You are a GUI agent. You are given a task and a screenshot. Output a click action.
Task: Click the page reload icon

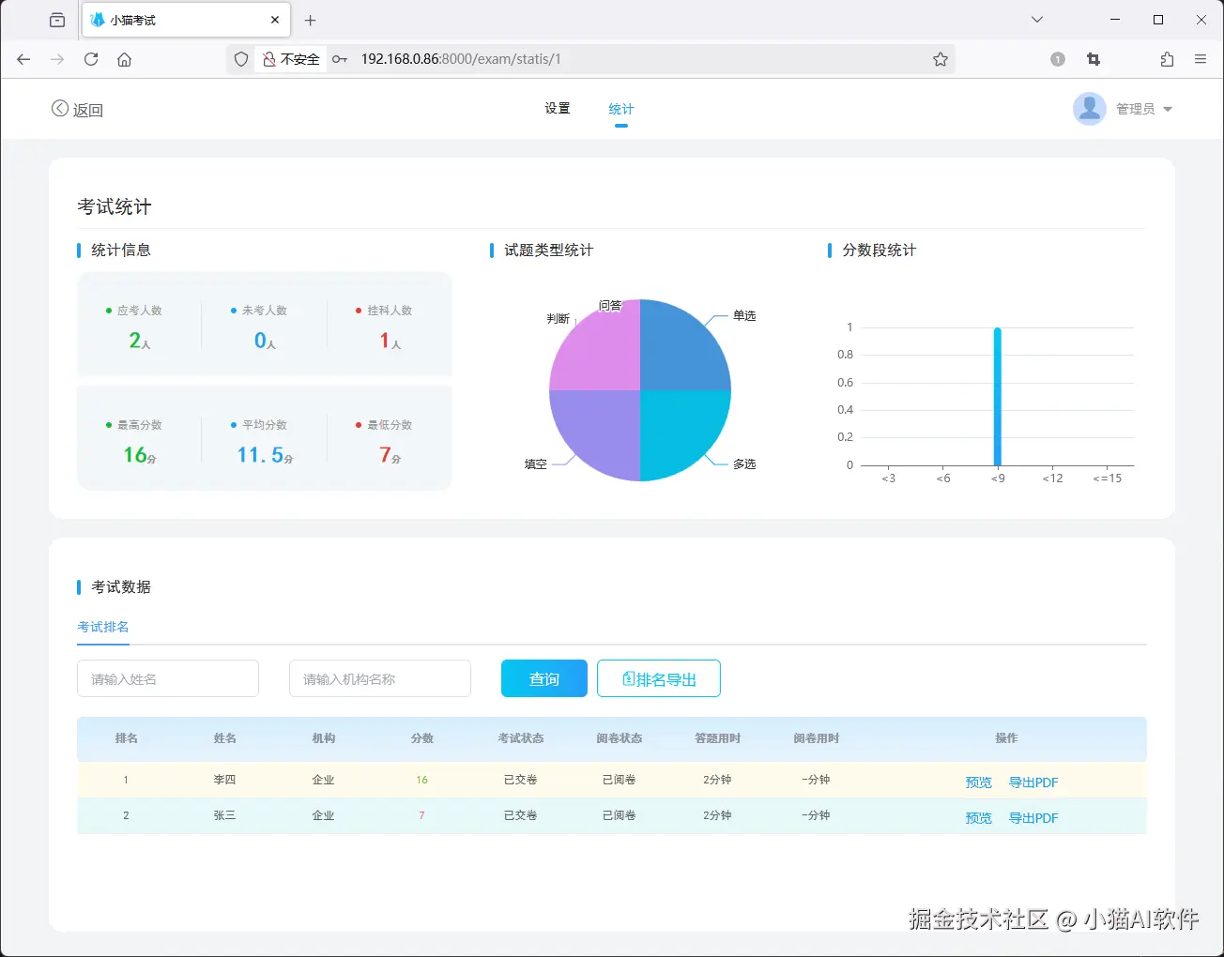click(90, 59)
